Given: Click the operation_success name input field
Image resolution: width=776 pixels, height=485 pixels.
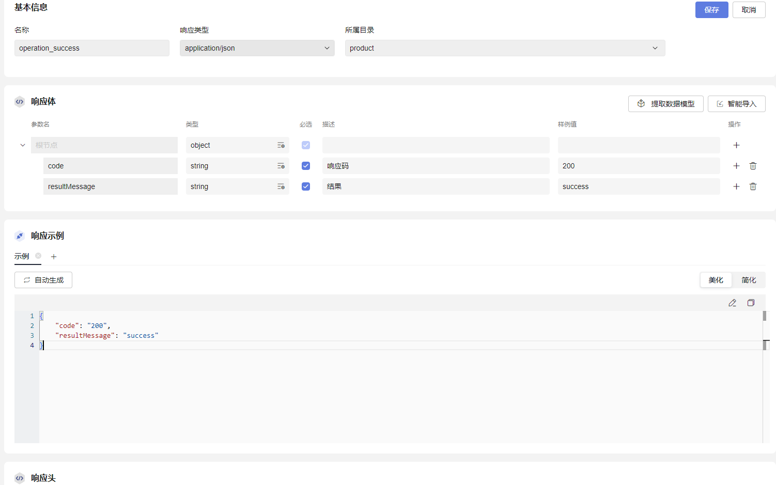Looking at the screenshot, I should coord(91,48).
